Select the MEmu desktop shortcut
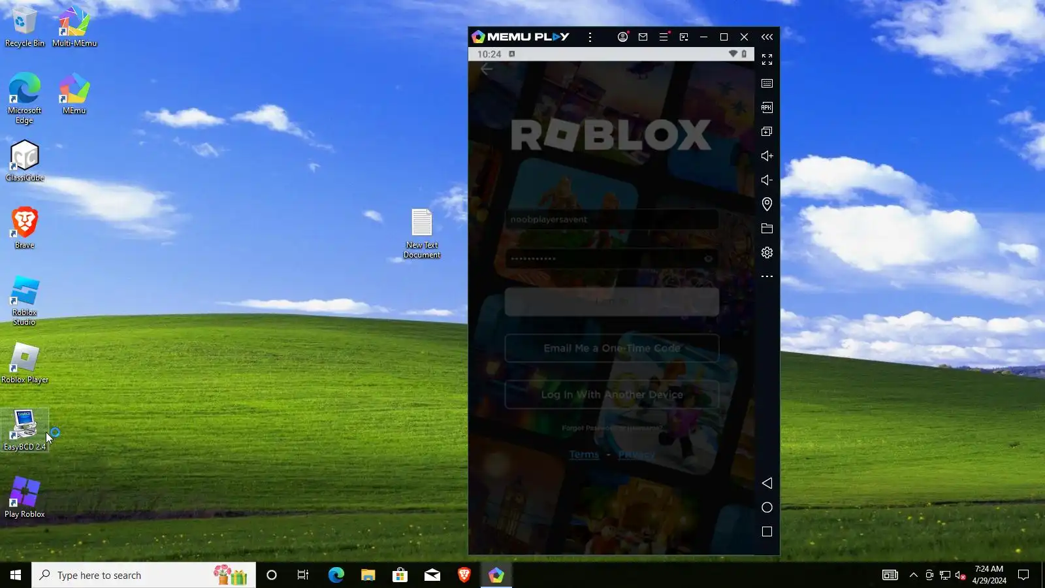Image resolution: width=1045 pixels, height=588 pixels. (74, 94)
